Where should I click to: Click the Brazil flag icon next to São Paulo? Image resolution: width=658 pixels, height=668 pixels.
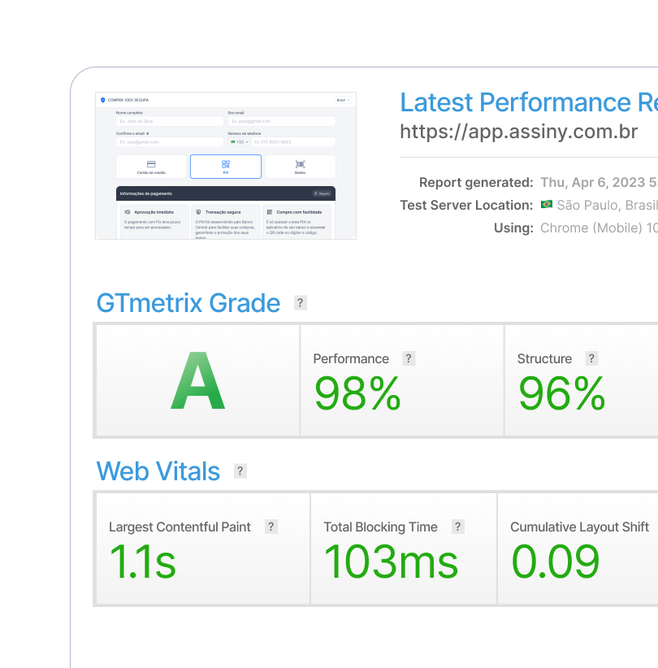[x=546, y=205]
